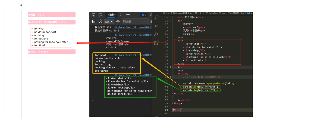Click code line '<li>no desire for exist </li>' in editor
Screen dimensions: 331x119
(203, 47)
